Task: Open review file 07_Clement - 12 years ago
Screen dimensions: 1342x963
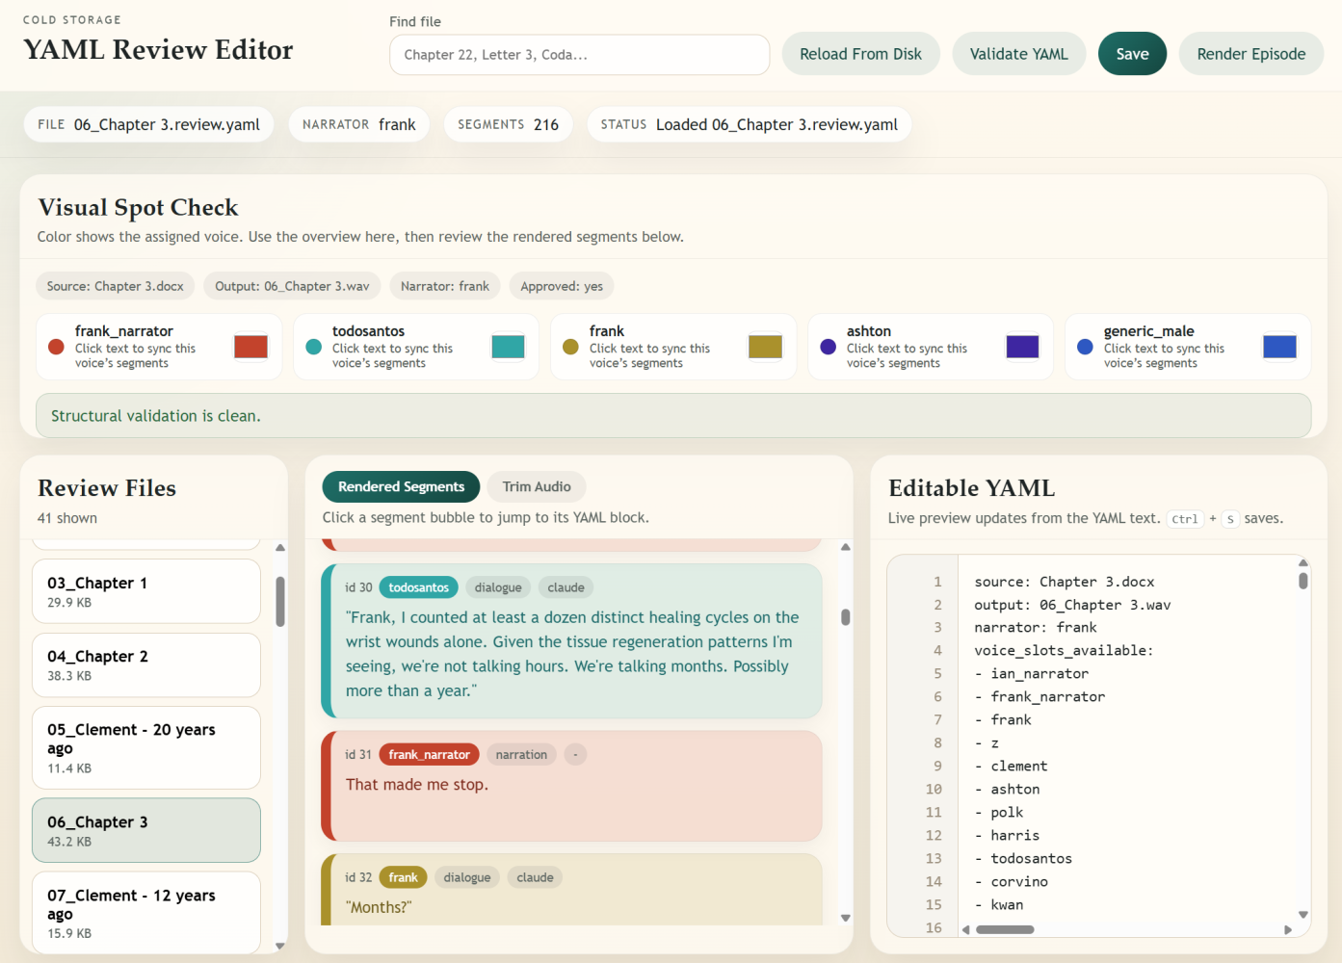Action: pyautogui.click(x=146, y=912)
